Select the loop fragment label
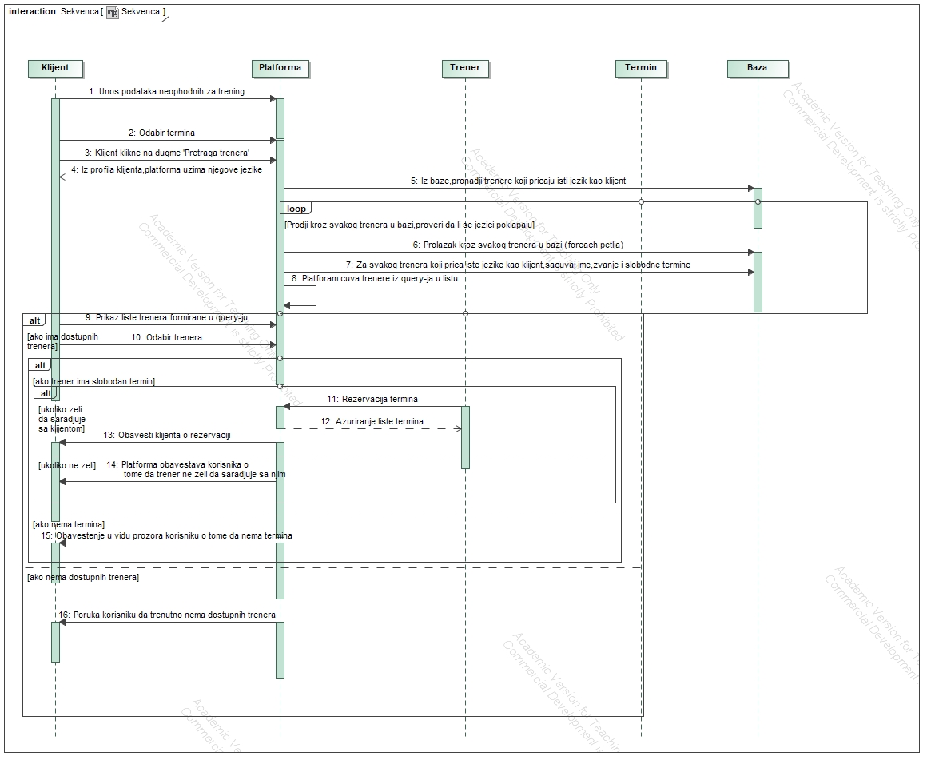Viewport: 931px width, 784px height. point(296,209)
